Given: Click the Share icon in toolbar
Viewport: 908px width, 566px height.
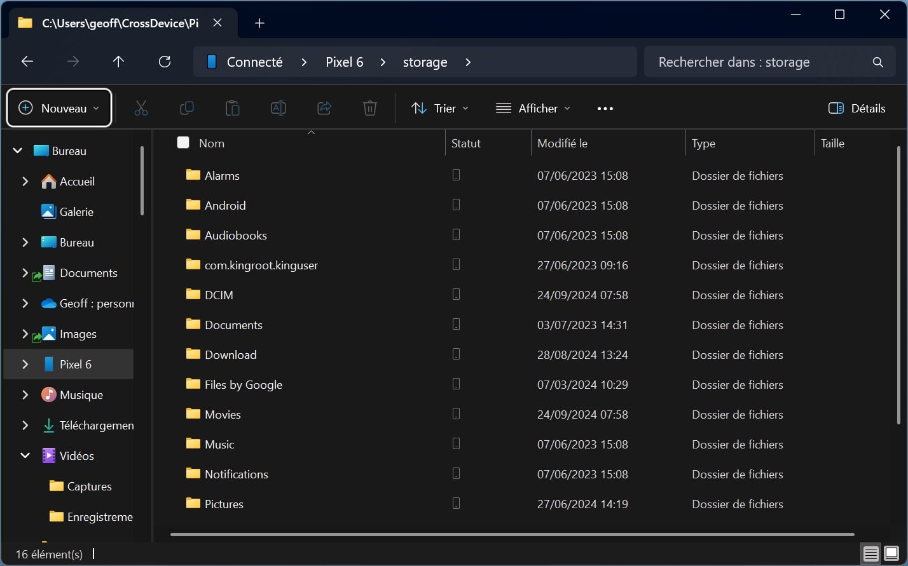Looking at the screenshot, I should pyautogui.click(x=324, y=109).
